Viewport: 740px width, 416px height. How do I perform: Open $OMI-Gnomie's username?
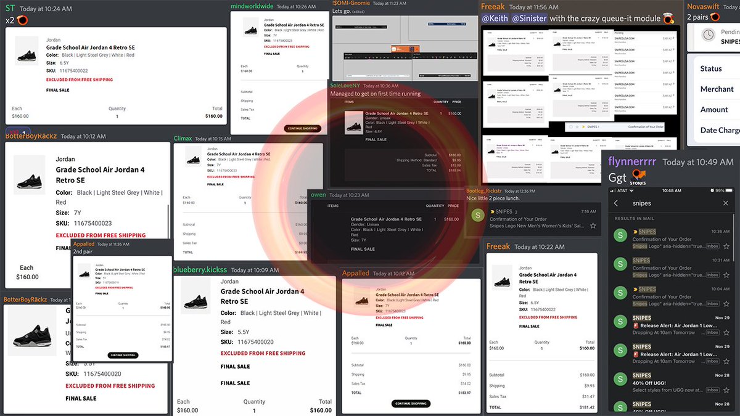click(350, 3)
